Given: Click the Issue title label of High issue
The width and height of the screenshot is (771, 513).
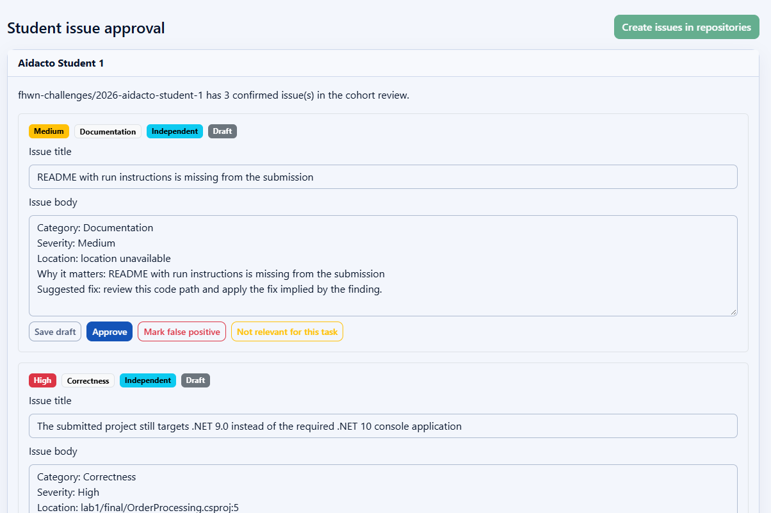Looking at the screenshot, I should click(x=50, y=401).
